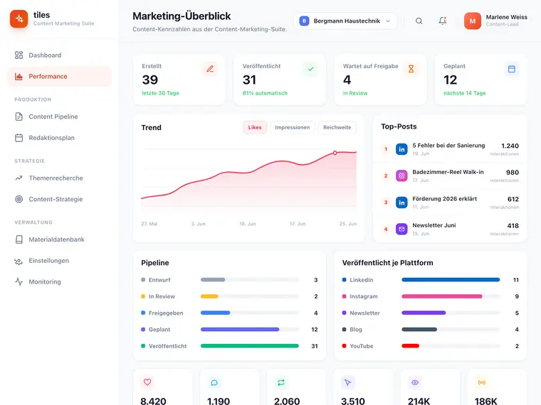Select Performance in the sidebar

pyautogui.click(x=59, y=77)
